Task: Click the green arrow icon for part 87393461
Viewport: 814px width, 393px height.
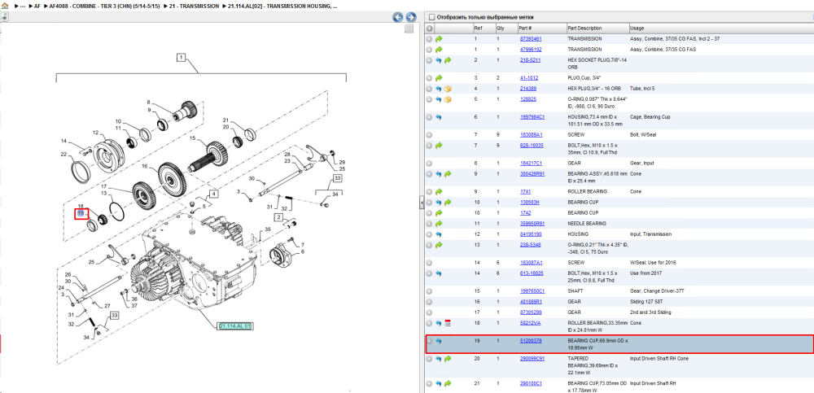Action: pos(439,39)
